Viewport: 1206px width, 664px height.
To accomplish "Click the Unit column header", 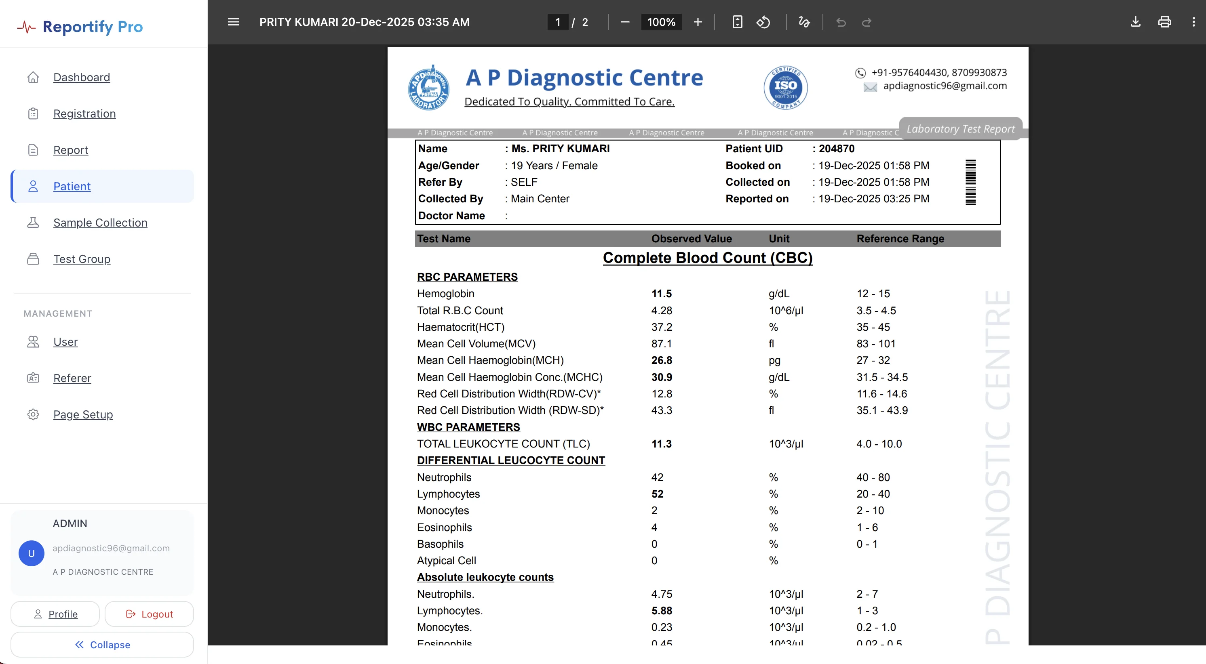I will [779, 239].
